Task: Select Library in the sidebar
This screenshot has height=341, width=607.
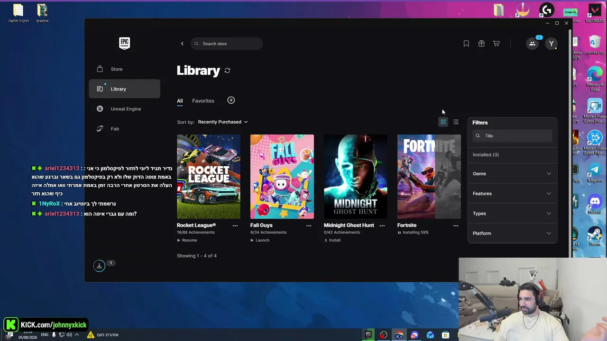Action: (x=124, y=89)
